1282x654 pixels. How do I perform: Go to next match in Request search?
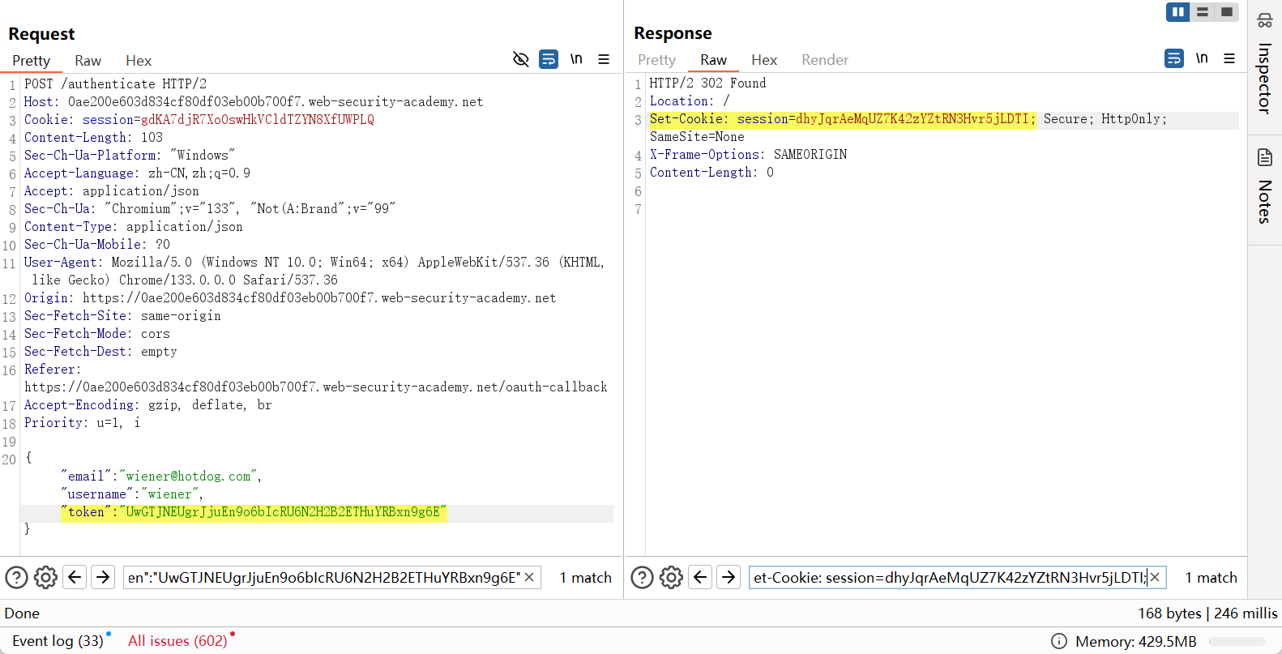(x=103, y=577)
